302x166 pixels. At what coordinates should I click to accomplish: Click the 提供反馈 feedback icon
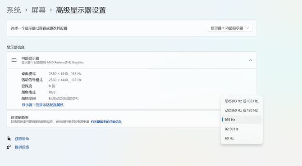click(x=9, y=147)
